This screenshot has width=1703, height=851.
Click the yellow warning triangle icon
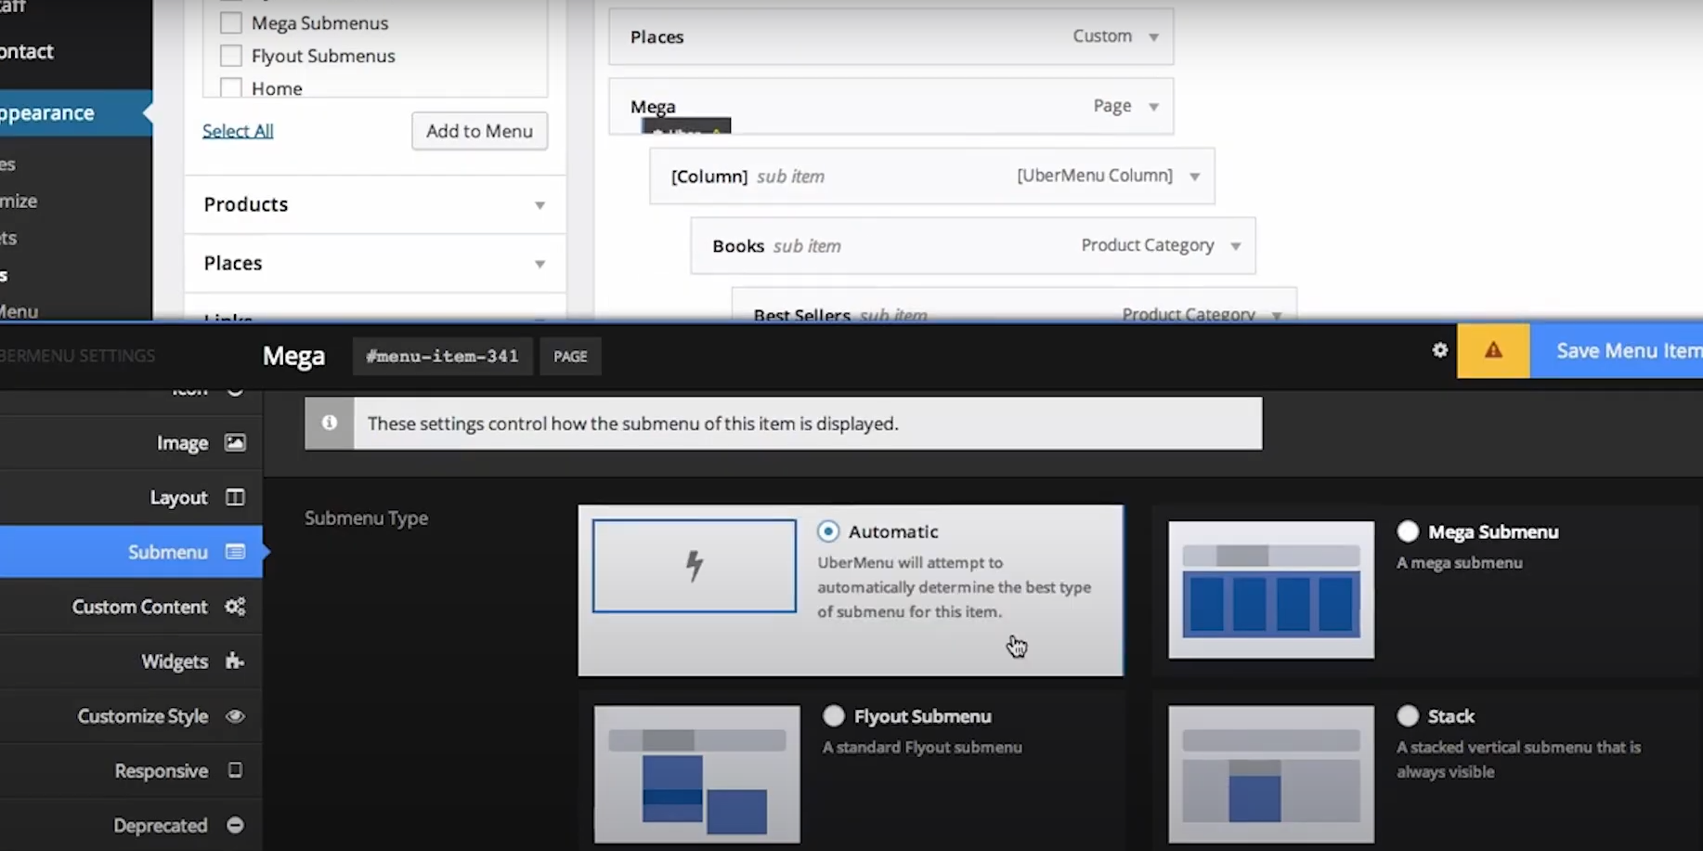1492,351
